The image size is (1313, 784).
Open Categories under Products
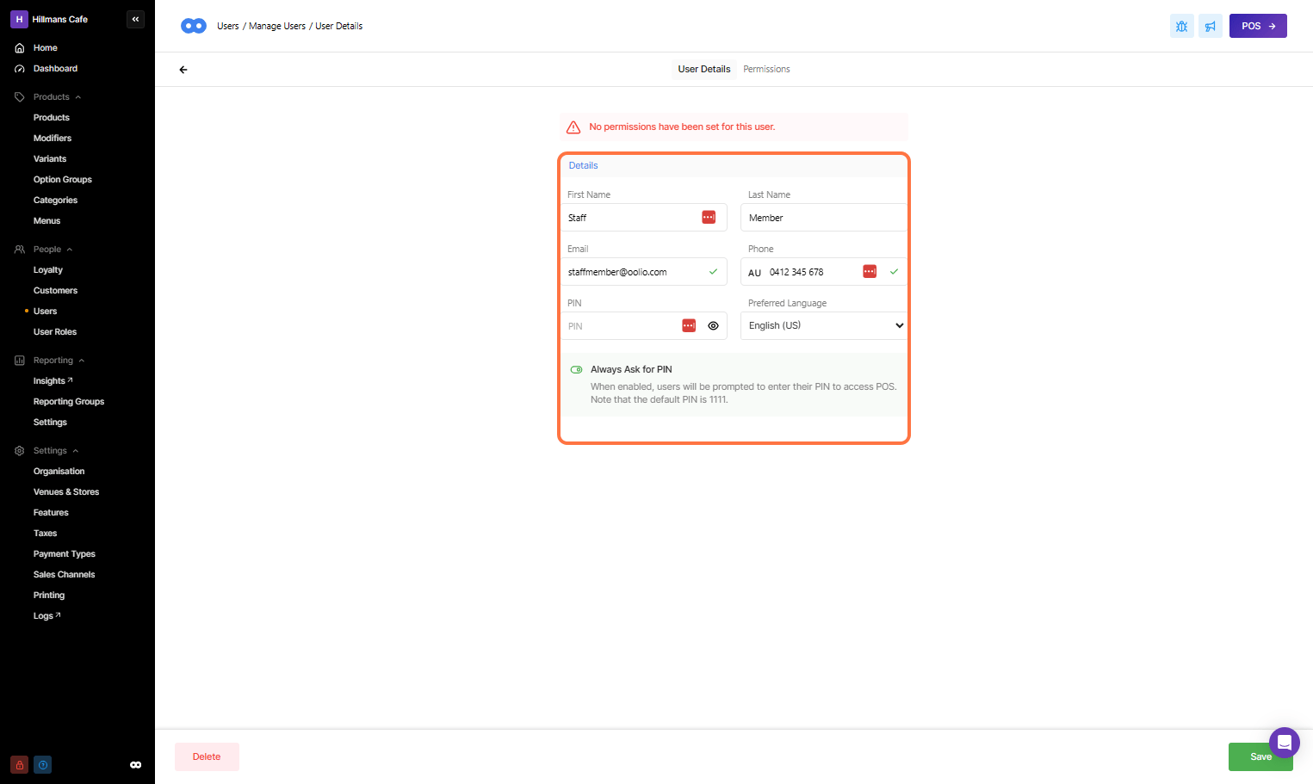56,201
